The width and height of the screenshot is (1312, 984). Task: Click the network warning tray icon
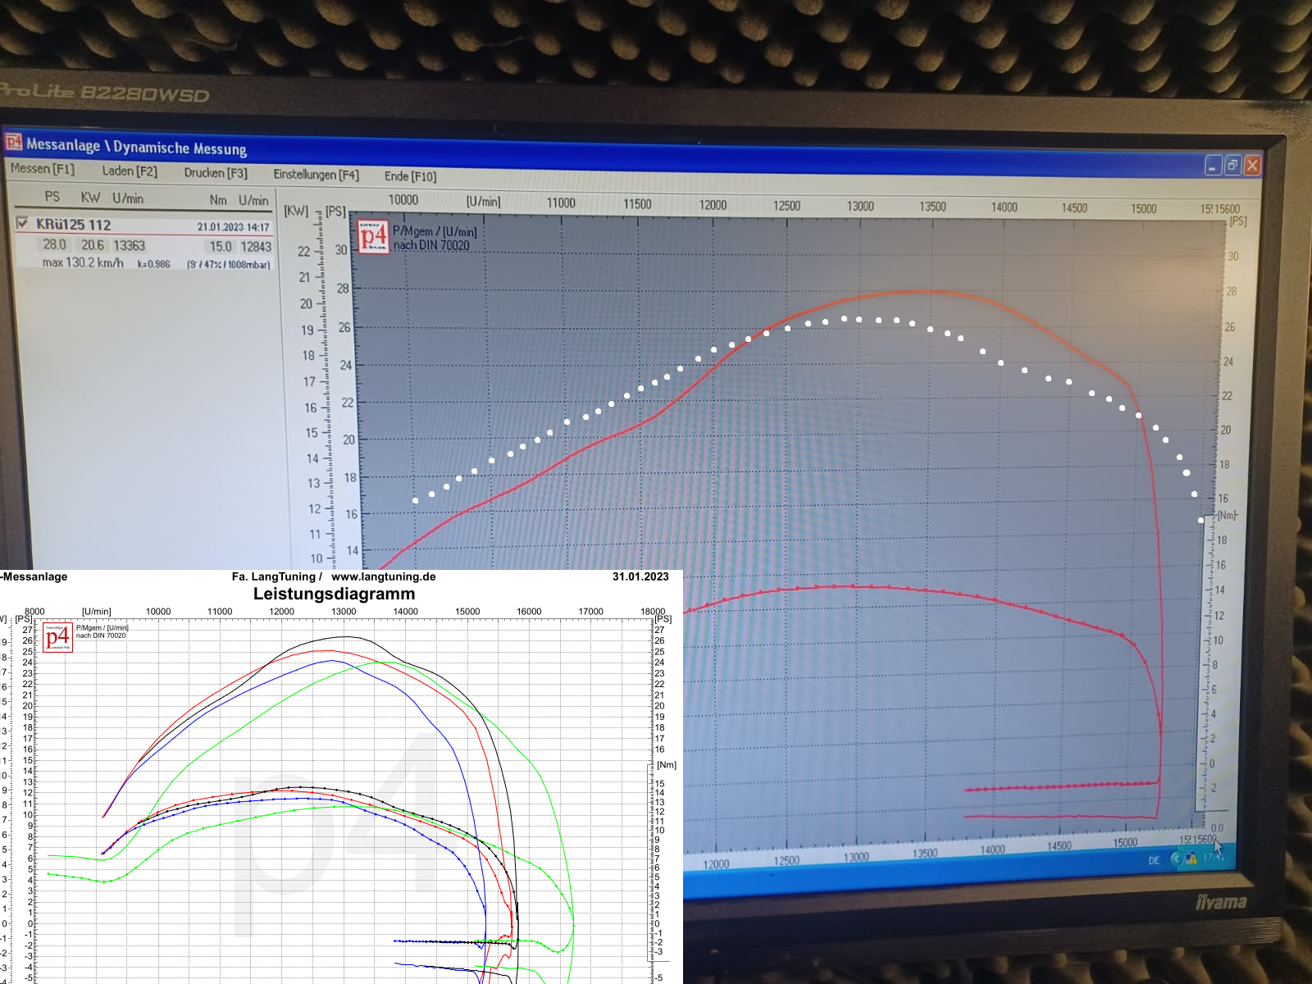[1190, 859]
